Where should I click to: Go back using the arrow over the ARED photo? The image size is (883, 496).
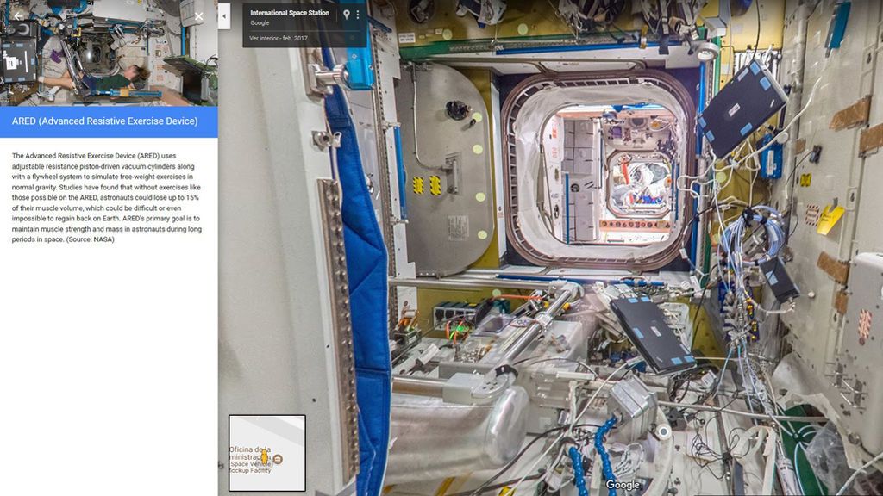pyautogui.click(x=18, y=16)
